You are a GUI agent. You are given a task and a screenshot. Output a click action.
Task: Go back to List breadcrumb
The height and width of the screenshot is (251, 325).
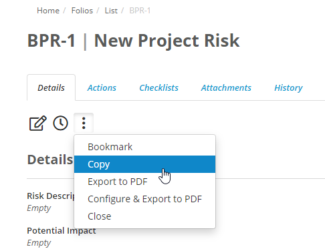coord(111,11)
